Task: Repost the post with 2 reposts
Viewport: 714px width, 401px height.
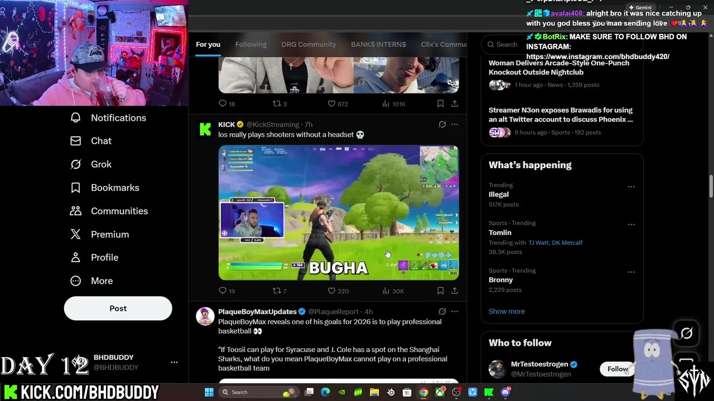Action: (x=279, y=104)
